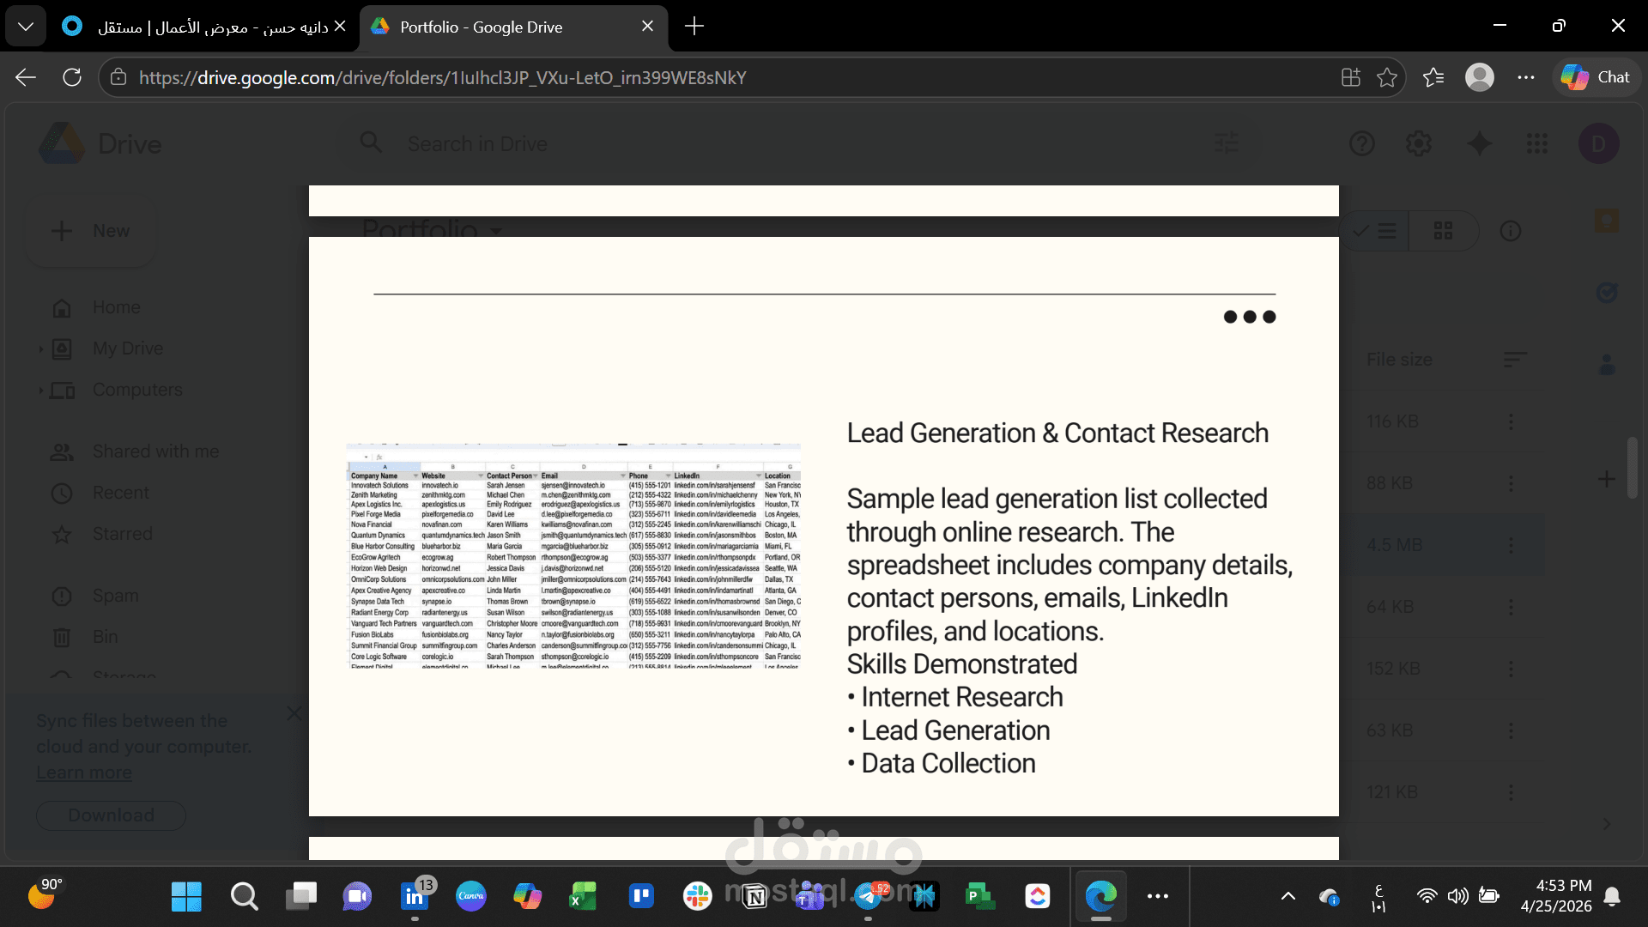1648x927 pixels.
Task: Open Slack from the taskbar
Action: coord(697,896)
